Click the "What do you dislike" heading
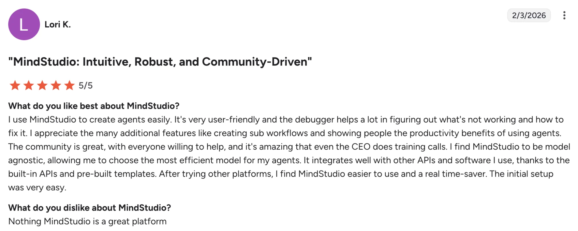 90,207
